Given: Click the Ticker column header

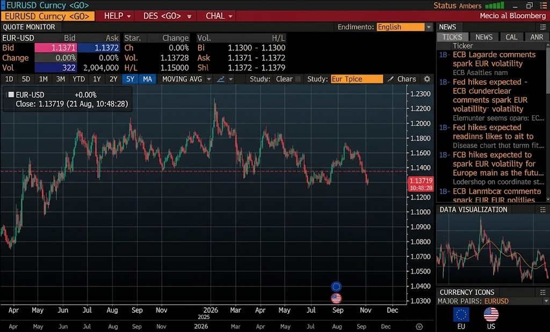Looking at the screenshot, I should 462,46.
